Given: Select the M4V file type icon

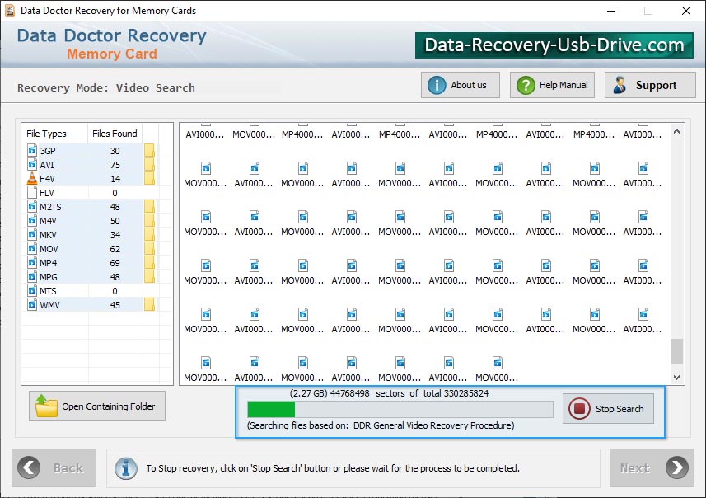Looking at the screenshot, I should point(32,220).
